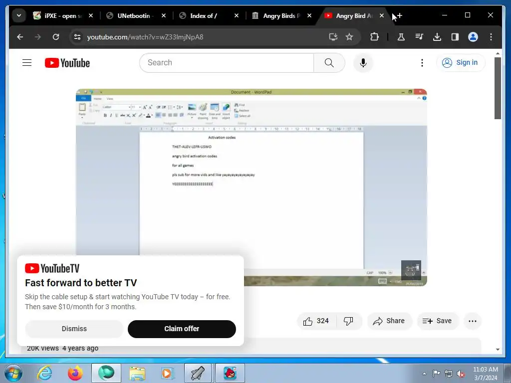The image size is (511, 383).
Task: Close the iPXE tab
Action: (91, 15)
